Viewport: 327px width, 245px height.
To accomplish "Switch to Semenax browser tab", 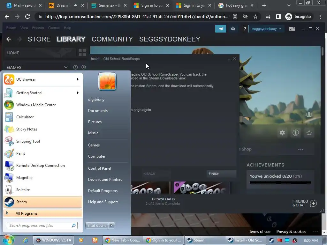I will click(109, 5).
